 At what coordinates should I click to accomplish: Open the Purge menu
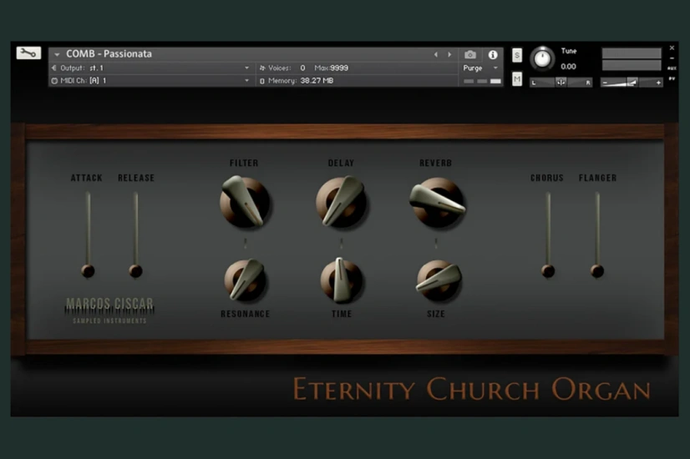[x=480, y=68]
